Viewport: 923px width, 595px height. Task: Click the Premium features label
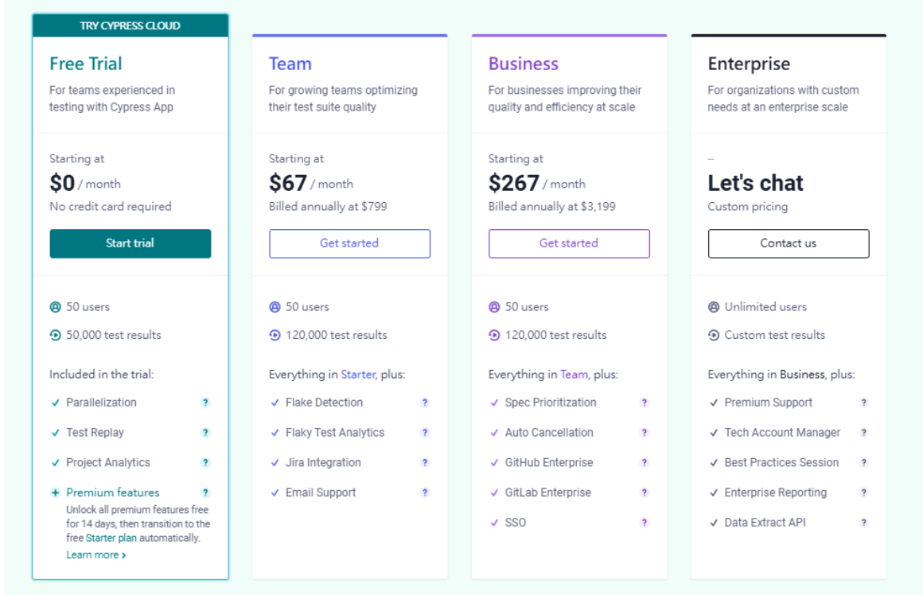112,492
